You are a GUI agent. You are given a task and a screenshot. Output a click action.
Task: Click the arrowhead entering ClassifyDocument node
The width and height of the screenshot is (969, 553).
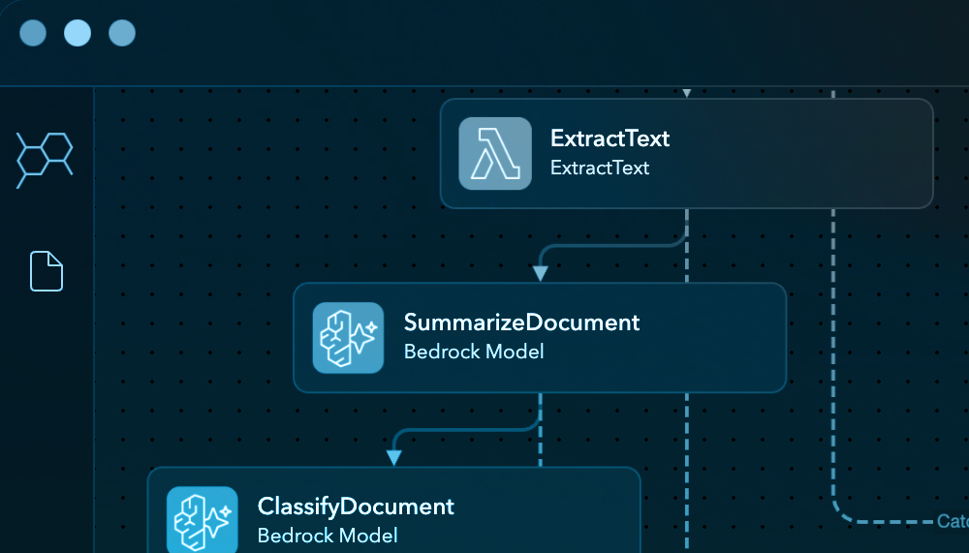click(x=393, y=457)
